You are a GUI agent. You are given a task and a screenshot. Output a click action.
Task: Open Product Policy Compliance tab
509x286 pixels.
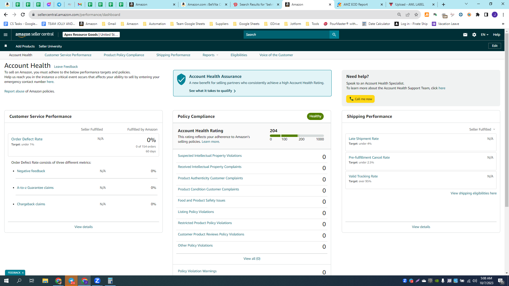coord(124,55)
